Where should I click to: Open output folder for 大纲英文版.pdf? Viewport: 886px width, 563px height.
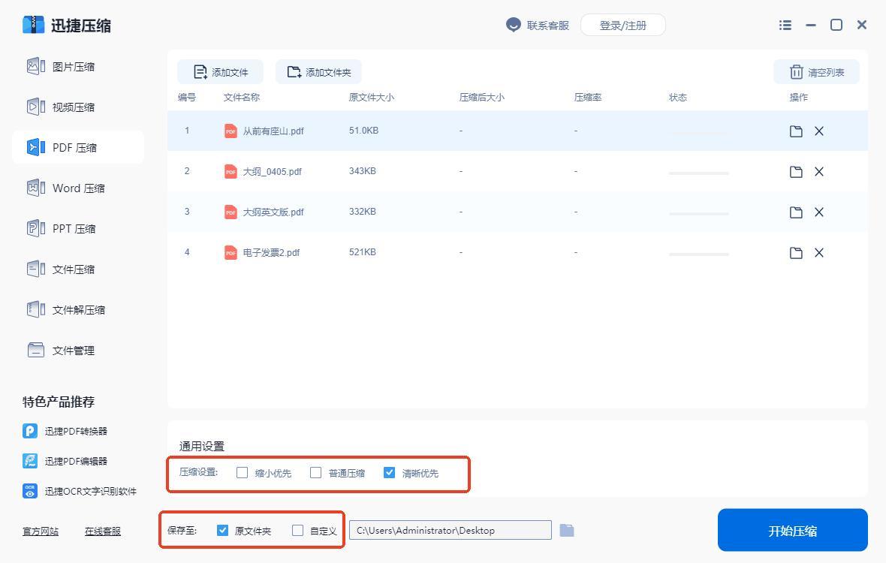point(796,212)
